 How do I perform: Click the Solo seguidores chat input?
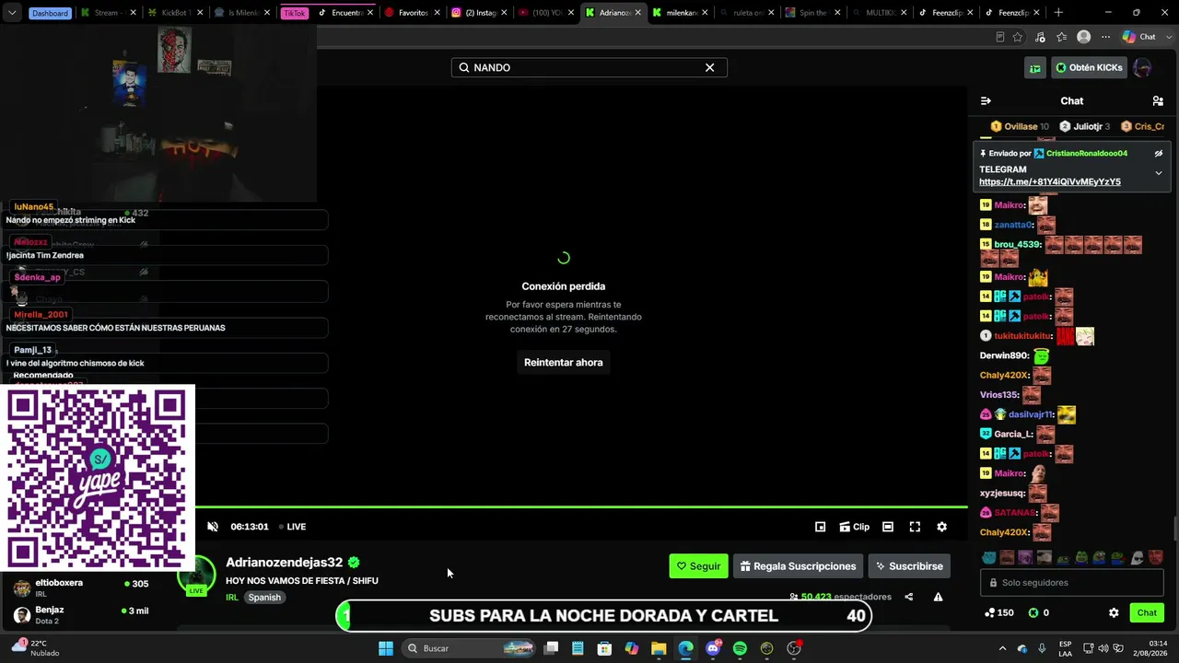1072,583
